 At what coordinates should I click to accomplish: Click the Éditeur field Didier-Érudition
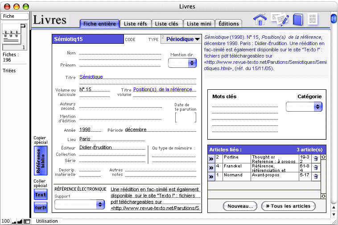click(112, 147)
